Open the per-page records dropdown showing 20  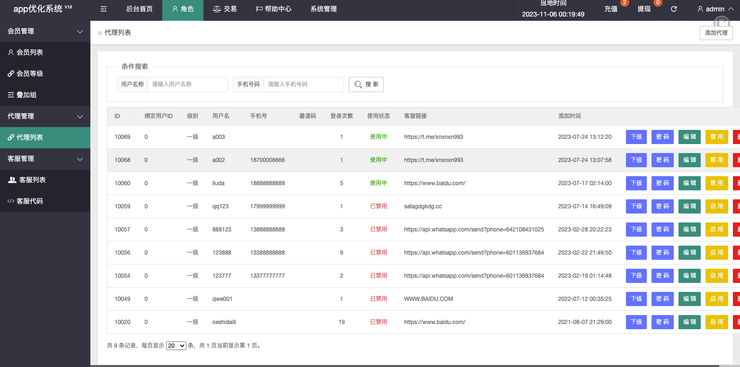[x=176, y=346]
